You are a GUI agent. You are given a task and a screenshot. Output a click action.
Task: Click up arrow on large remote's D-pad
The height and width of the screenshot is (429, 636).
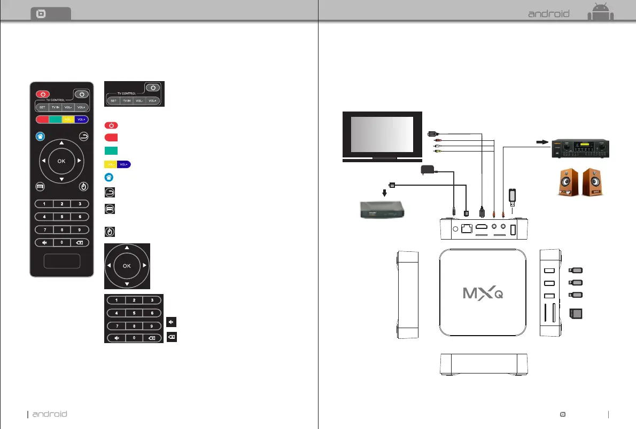point(61,142)
